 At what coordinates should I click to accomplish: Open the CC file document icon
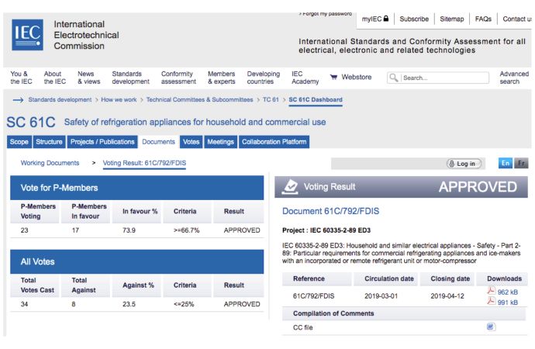pyautogui.click(x=491, y=327)
